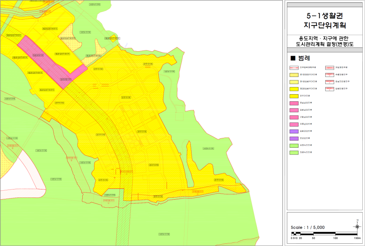Click the purple 일반공업지역 legend swatch
The width and height of the screenshot is (365, 246).
tap(294, 131)
